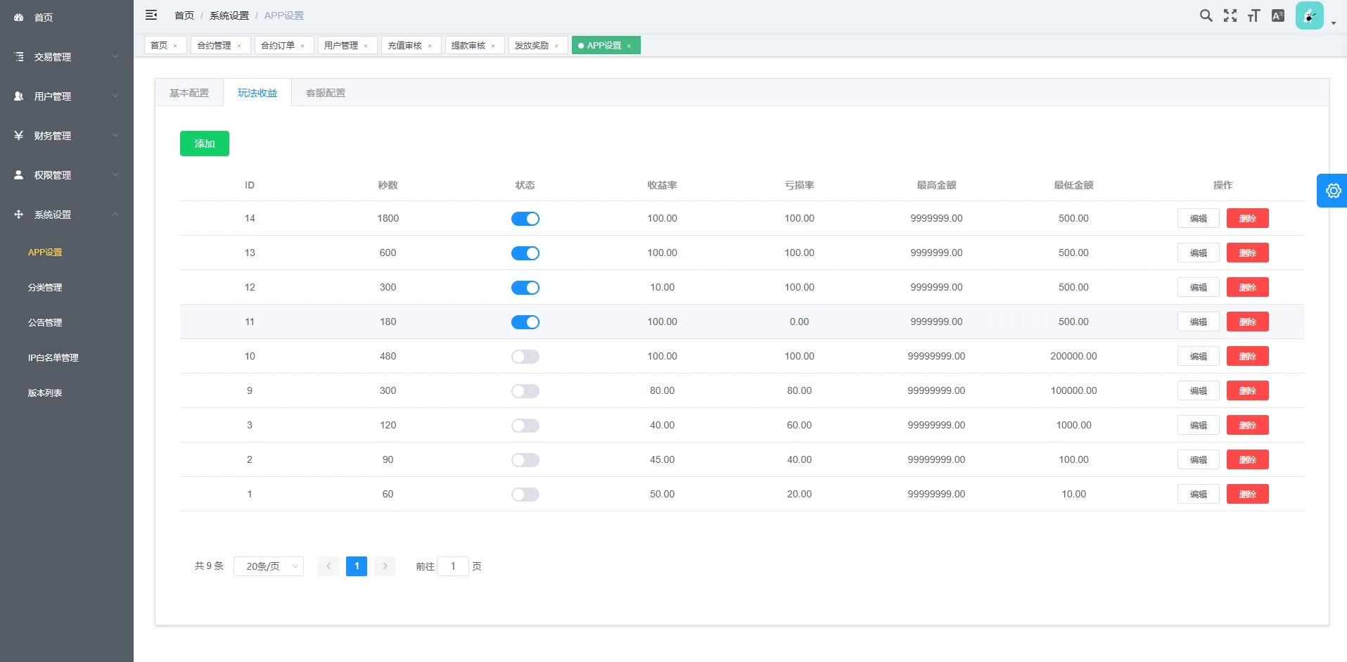
Task: Click the rabbit avatar in the header
Action: pos(1309,15)
